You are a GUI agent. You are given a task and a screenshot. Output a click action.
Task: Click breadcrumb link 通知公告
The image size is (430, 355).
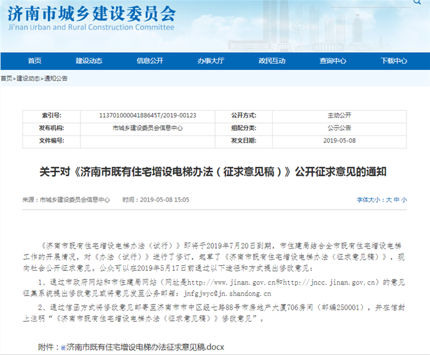coord(56,79)
